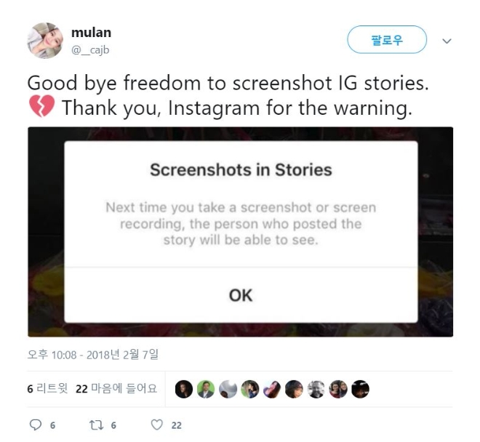Image resolution: width=480 pixels, height=442 pixels.
Task: Click the reply speech bubble icon
Action: pos(36,425)
